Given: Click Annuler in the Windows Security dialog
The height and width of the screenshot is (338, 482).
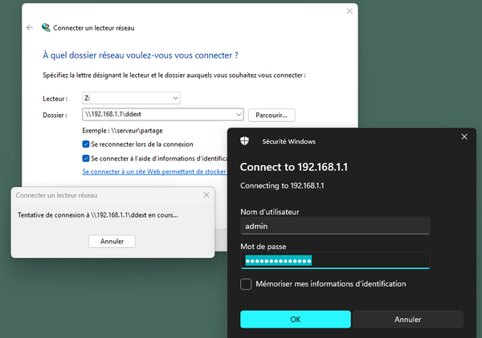Looking at the screenshot, I should tap(408, 319).
